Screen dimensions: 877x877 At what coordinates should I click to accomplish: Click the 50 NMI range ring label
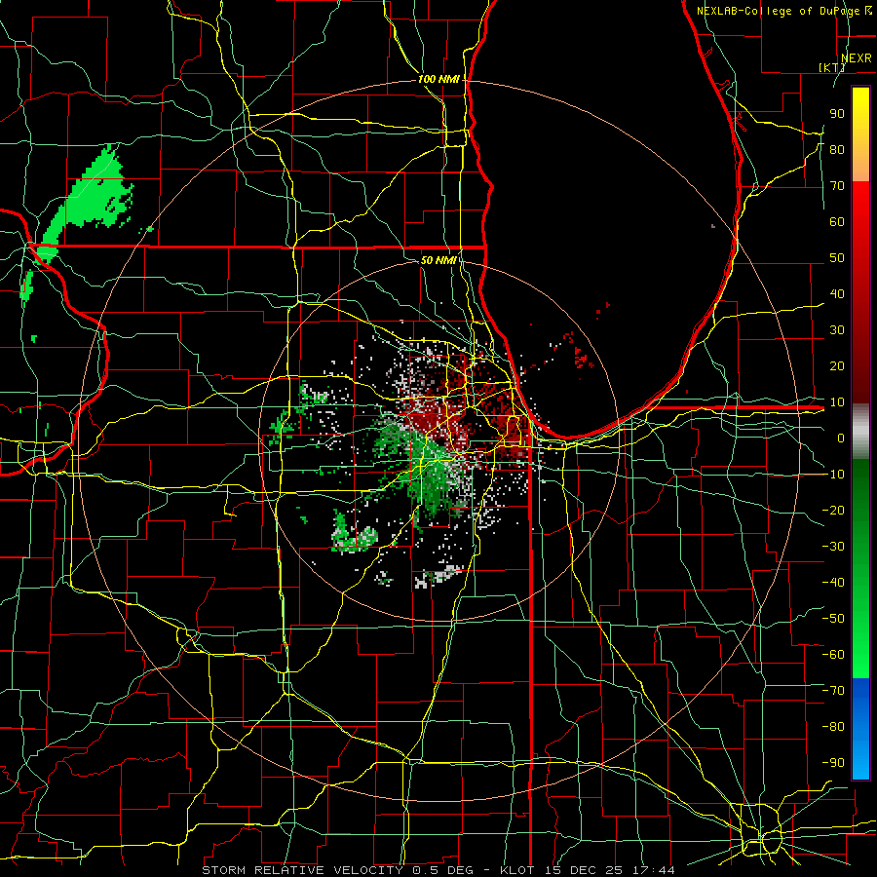pyautogui.click(x=439, y=260)
